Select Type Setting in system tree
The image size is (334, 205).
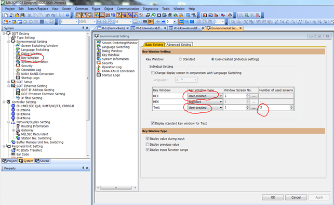coord(25,37)
